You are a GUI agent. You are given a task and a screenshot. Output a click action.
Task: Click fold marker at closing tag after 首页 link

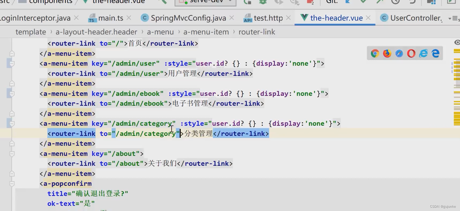click(x=12, y=53)
